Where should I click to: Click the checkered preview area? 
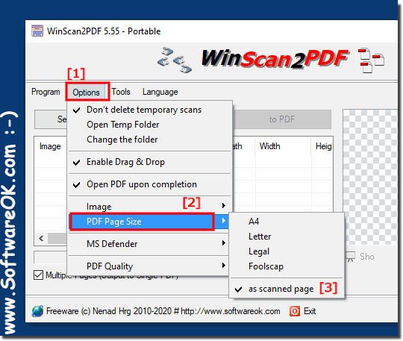tap(370, 177)
